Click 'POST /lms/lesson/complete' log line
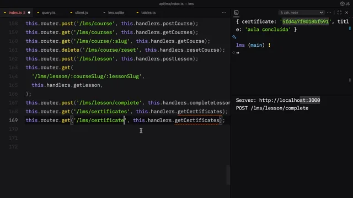Image resolution: width=353 pixels, height=198 pixels. [272, 108]
